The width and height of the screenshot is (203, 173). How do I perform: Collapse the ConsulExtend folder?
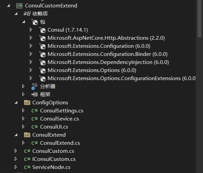click(16, 135)
